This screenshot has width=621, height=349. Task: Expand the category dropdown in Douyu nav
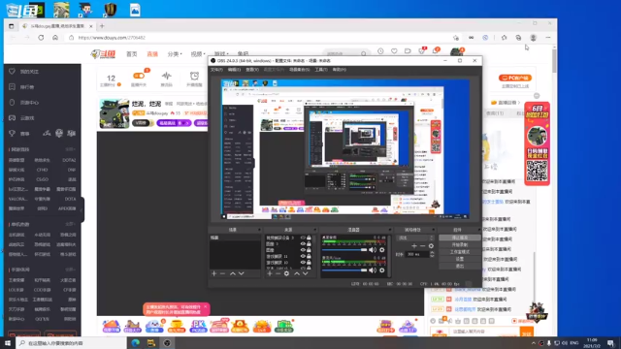pos(175,54)
